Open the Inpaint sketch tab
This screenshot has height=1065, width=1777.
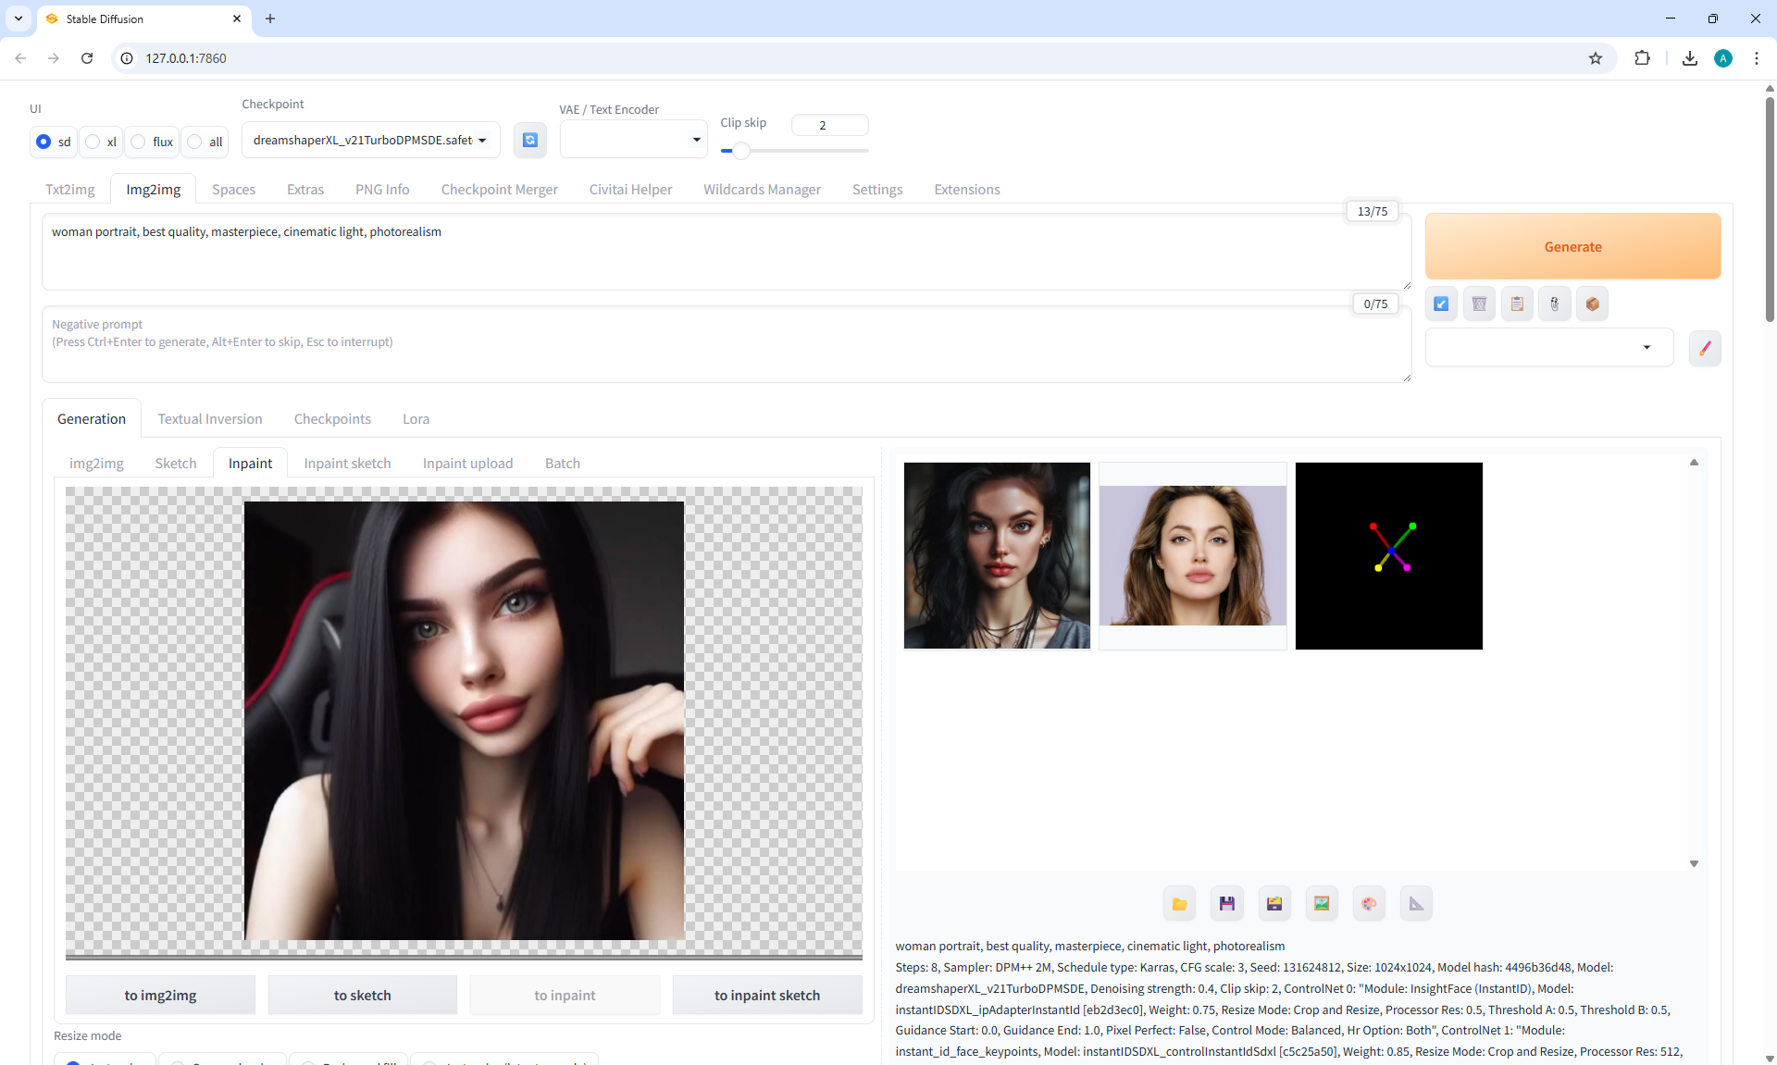[x=347, y=464]
